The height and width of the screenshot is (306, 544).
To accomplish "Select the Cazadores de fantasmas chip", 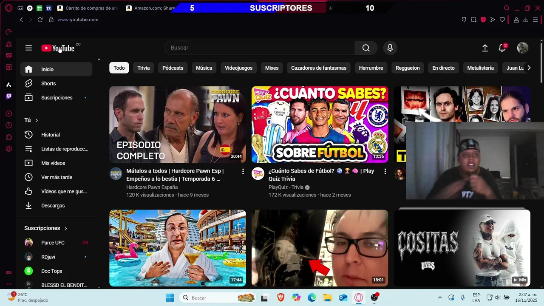I will pos(319,68).
